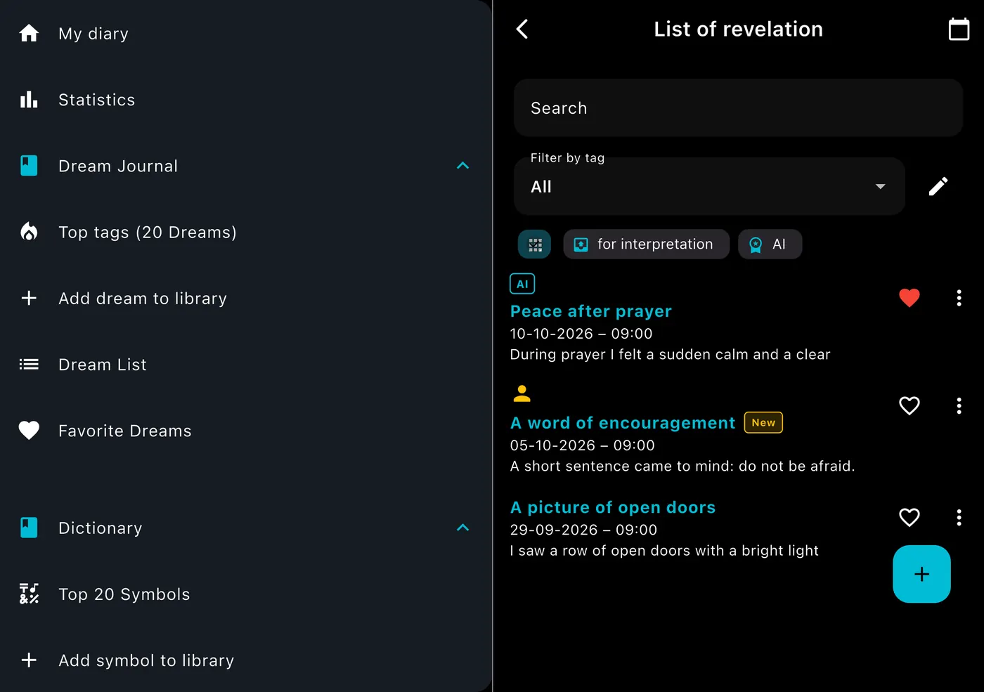984x692 pixels.
Task: Click the 'List of revelation' heading
Action: (x=738, y=29)
